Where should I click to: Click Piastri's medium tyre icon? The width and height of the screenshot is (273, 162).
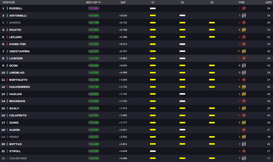[244, 30]
